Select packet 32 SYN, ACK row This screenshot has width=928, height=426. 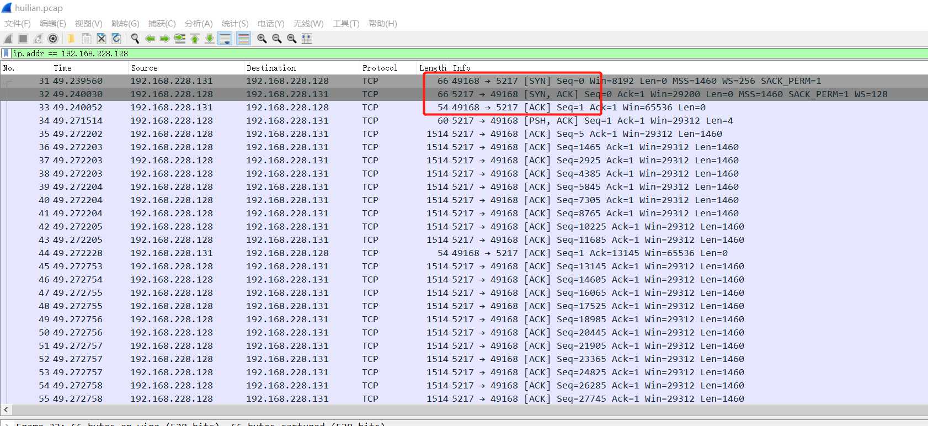[464, 94]
